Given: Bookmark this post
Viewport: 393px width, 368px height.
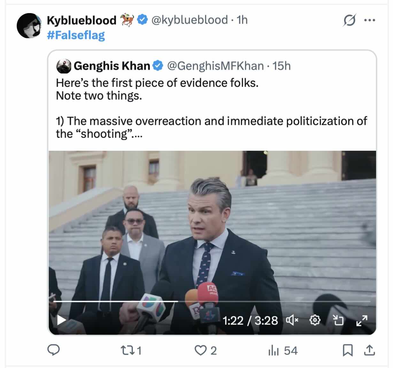Looking at the screenshot, I should 348,350.
